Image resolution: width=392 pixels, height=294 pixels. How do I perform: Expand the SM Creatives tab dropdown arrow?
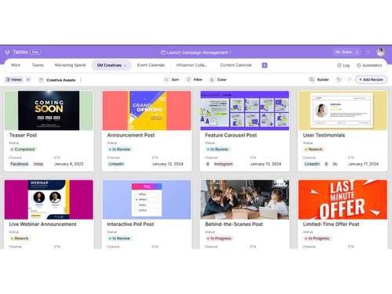[x=125, y=65]
